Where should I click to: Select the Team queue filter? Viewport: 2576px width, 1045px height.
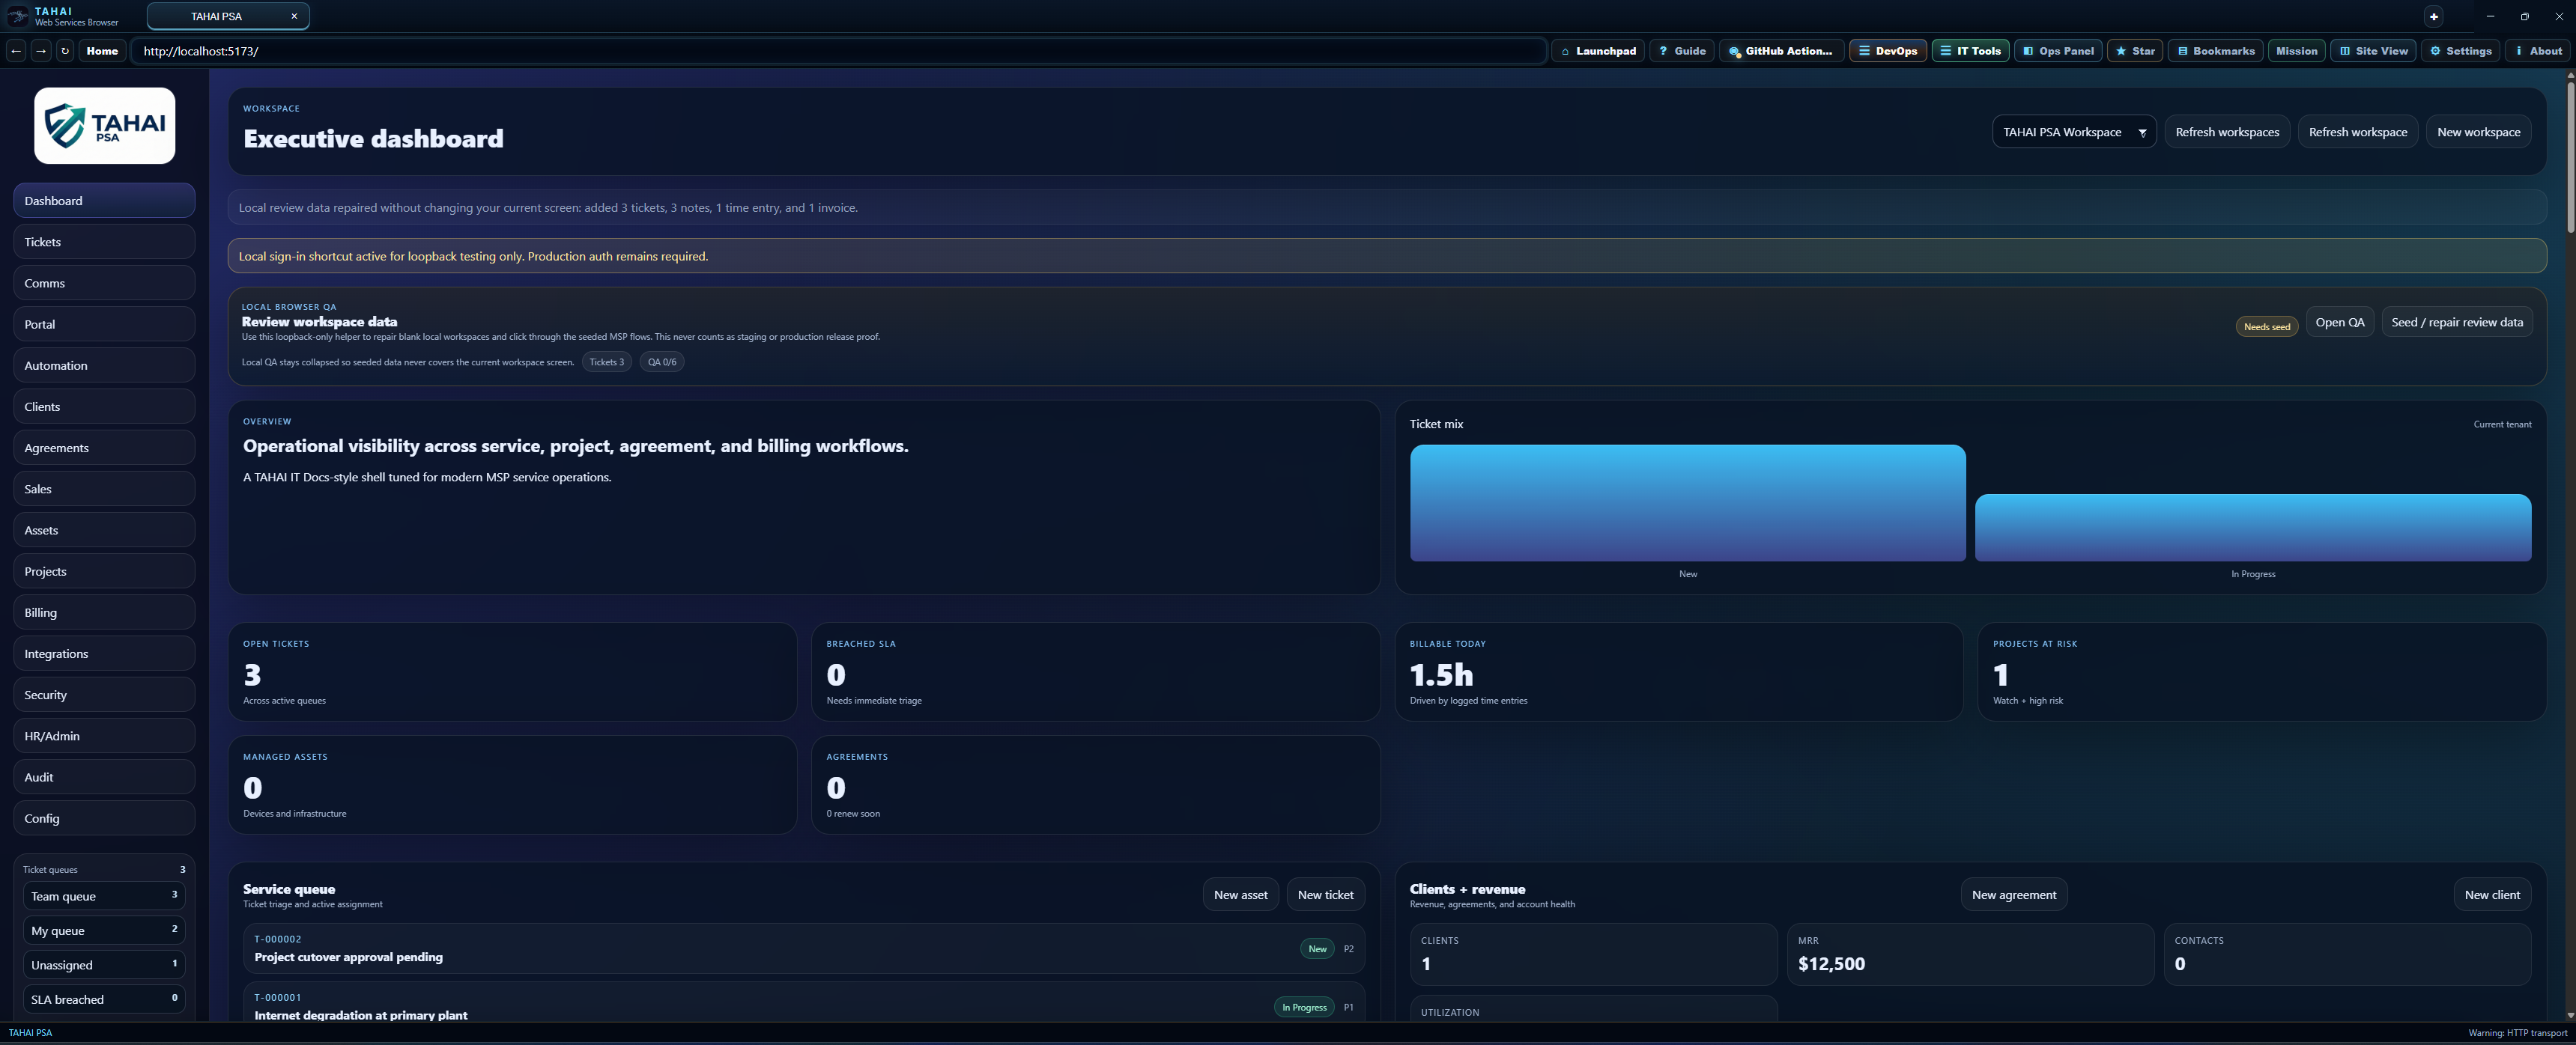104,896
